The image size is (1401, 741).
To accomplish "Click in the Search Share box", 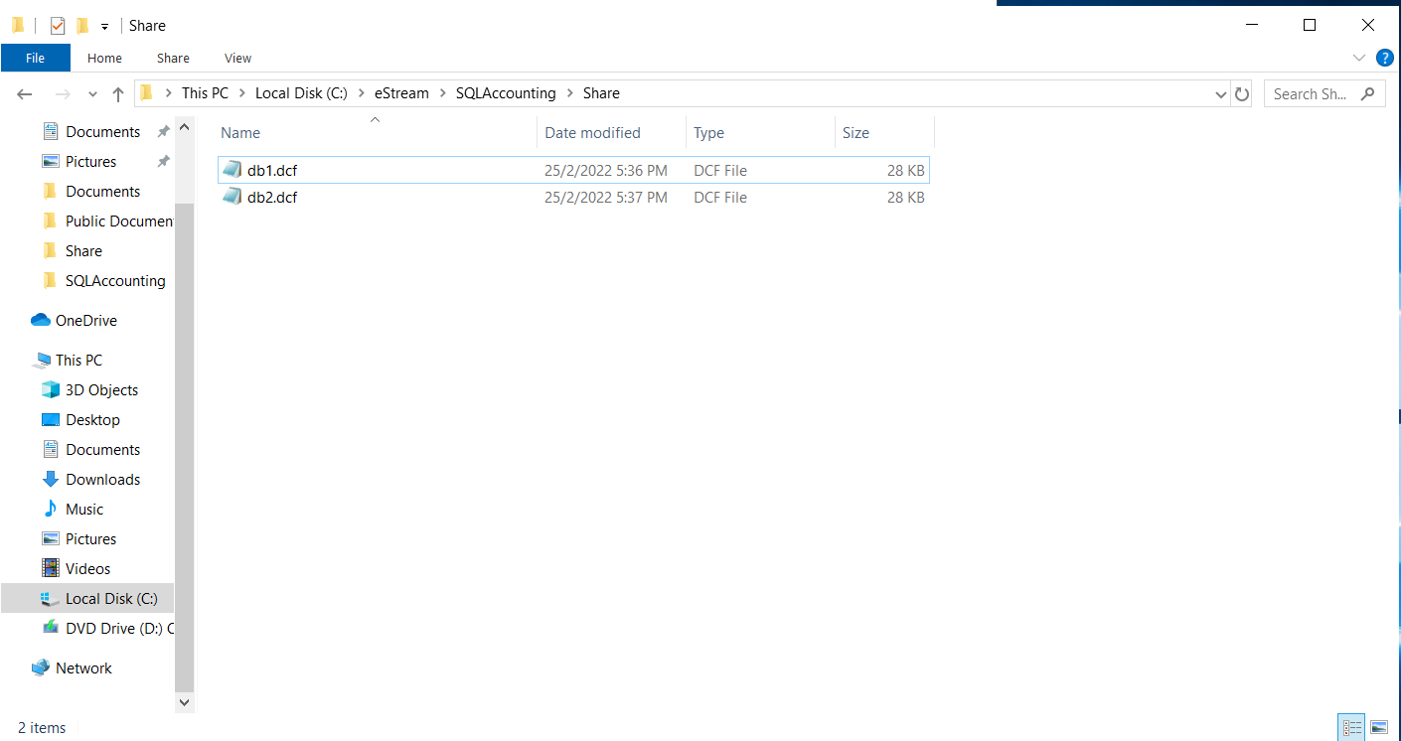I will coord(1312,94).
